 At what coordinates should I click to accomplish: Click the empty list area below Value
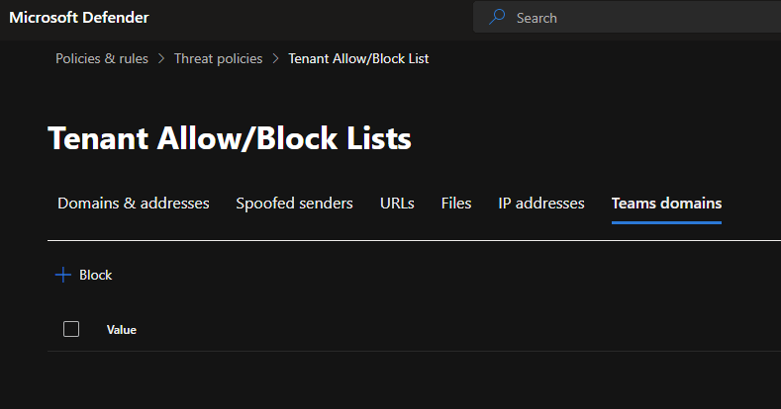click(x=396, y=379)
